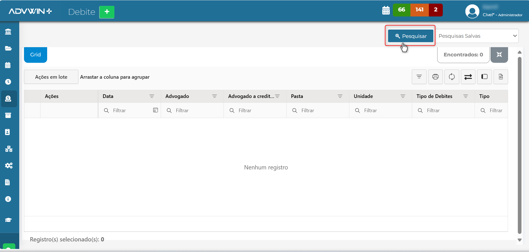Open the calendar sidebar icon
This screenshot has height=252, width=529.
click(8, 65)
